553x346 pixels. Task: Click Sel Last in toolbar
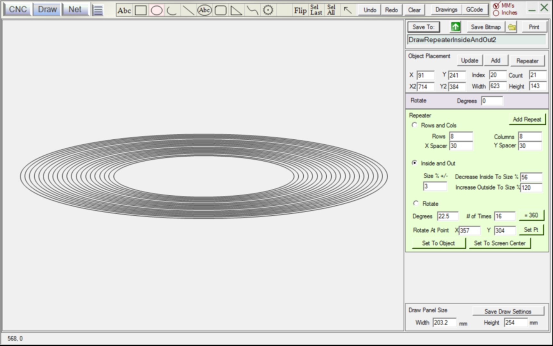(x=316, y=10)
